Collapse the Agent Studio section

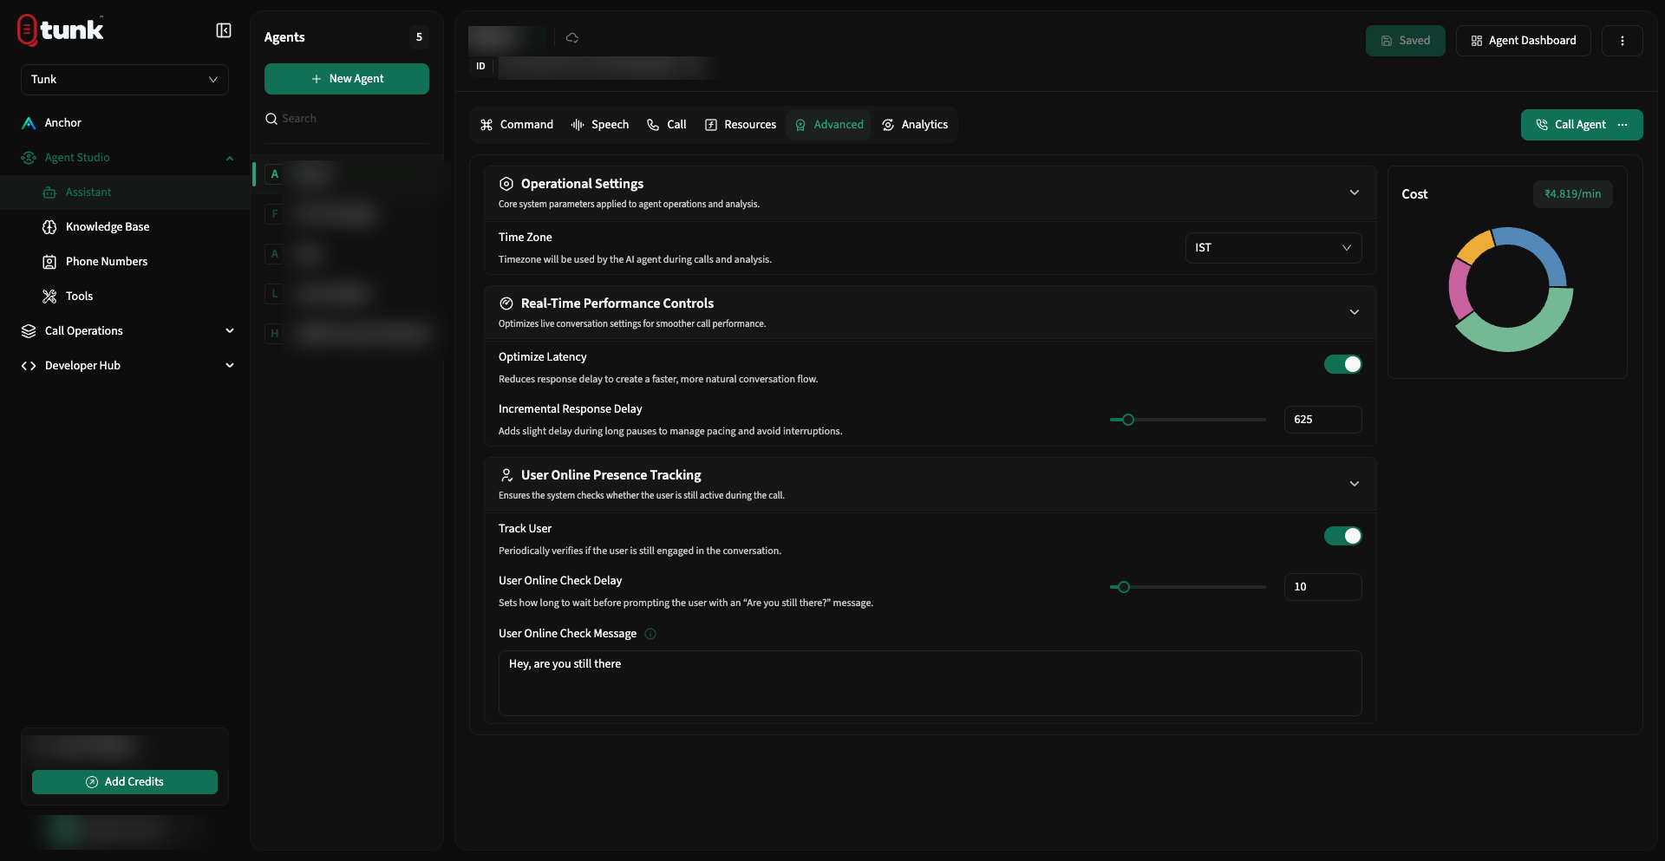pos(230,158)
